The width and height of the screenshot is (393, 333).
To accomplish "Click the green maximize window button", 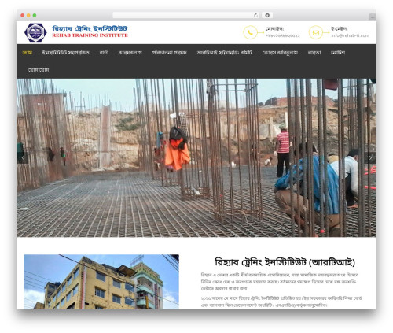I will pos(35,16).
